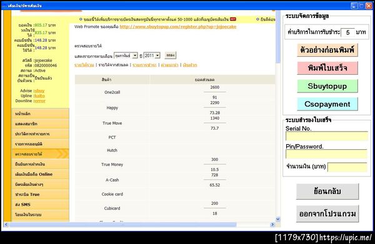The height and width of the screenshot is (244, 375).
Task: Open บัตรเติมเงินต่างๆ in the sidebar menu
Action: point(40,184)
